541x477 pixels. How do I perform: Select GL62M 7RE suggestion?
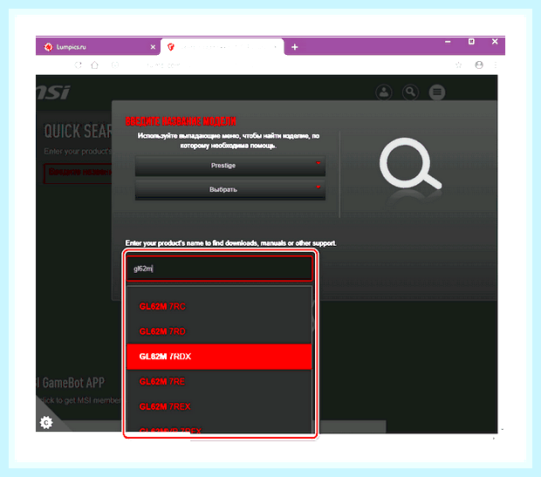tap(219, 381)
